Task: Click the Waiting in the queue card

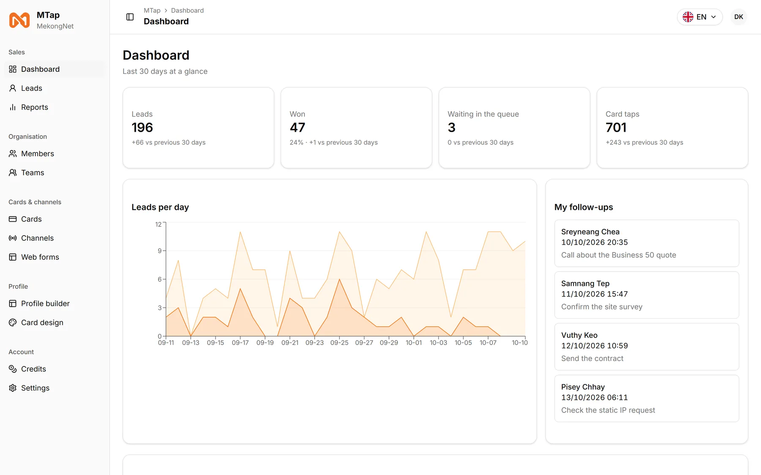Action: [x=514, y=128]
